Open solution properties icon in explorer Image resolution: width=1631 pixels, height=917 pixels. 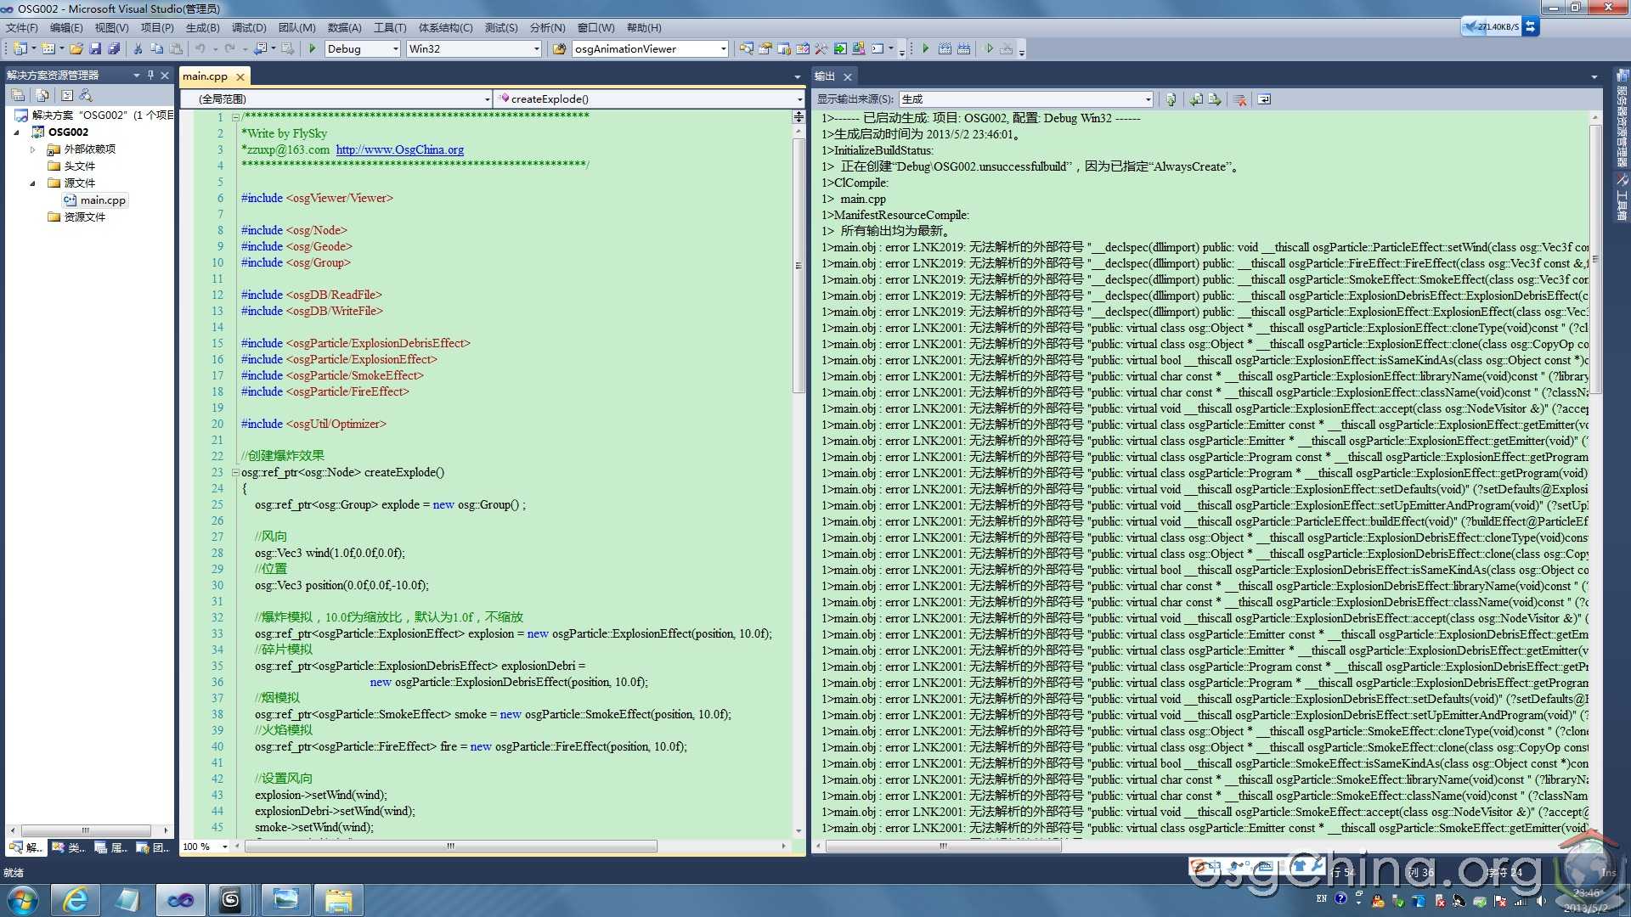pyautogui.click(x=18, y=95)
